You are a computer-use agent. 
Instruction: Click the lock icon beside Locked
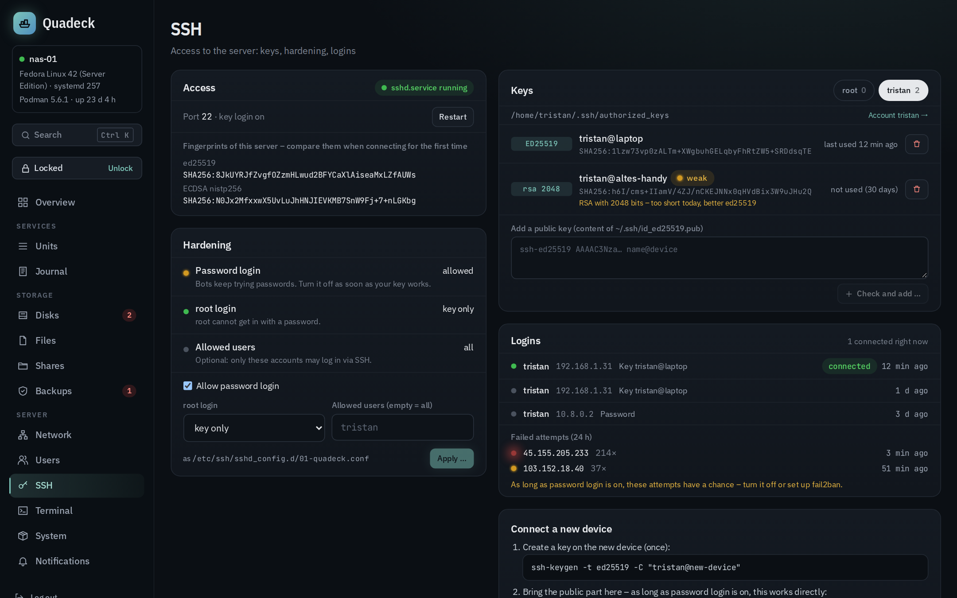26,168
